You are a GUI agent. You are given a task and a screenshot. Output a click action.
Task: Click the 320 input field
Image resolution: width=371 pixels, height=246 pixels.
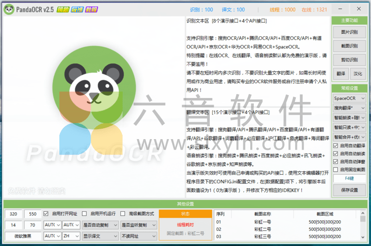click(x=13, y=214)
